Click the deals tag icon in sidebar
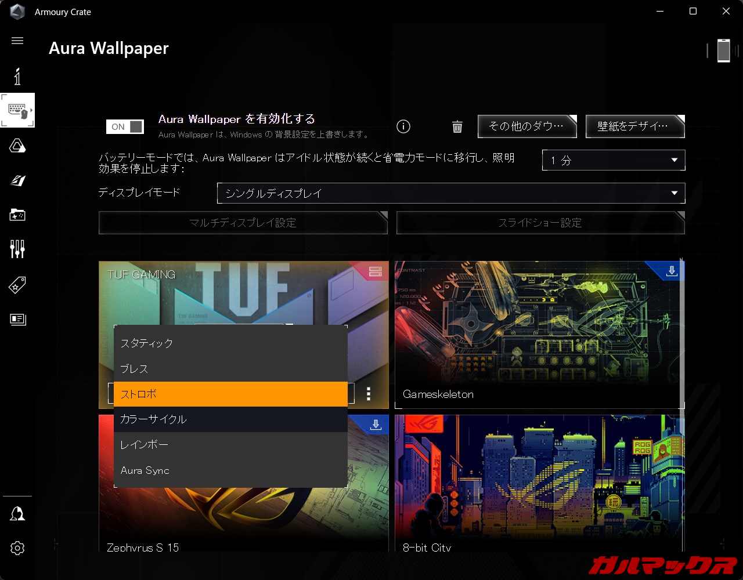 click(17, 285)
